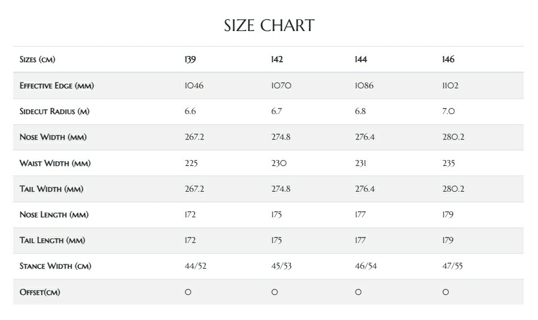Click the Sidecut Radius (m) row label
This screenshot has width=538, height=320.
click(x=54, y=112)
